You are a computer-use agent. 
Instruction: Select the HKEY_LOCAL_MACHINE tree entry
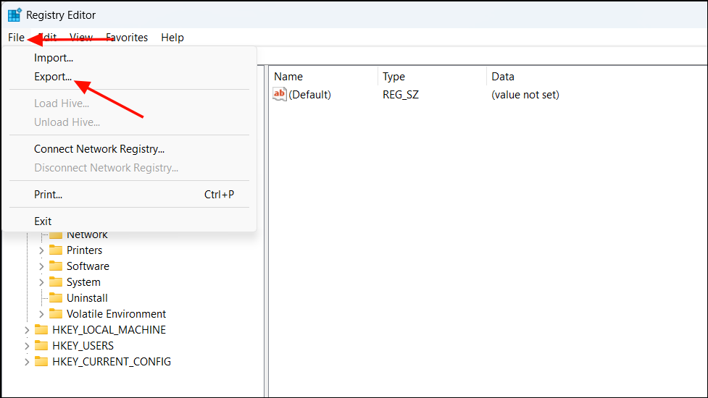pyautogui.click(x=109, y=330)
